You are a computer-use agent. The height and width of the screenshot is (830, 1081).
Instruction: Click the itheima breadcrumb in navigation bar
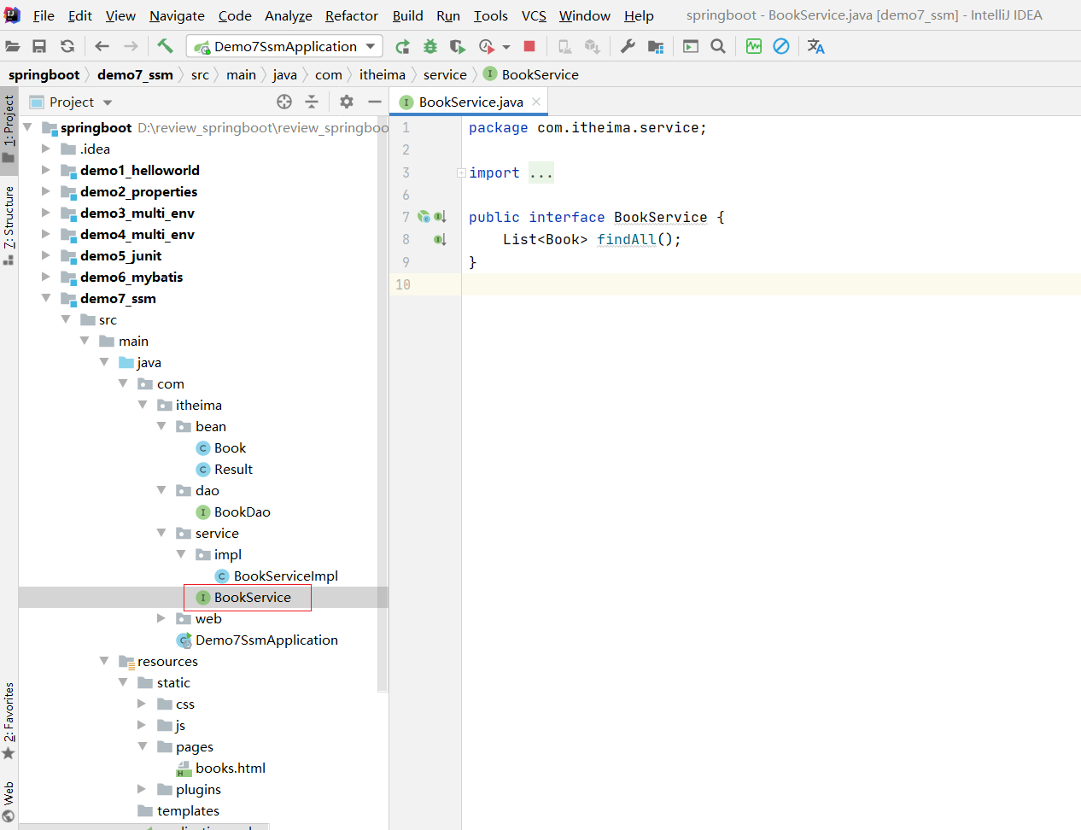pyautogui.click(x=382, y=75)
